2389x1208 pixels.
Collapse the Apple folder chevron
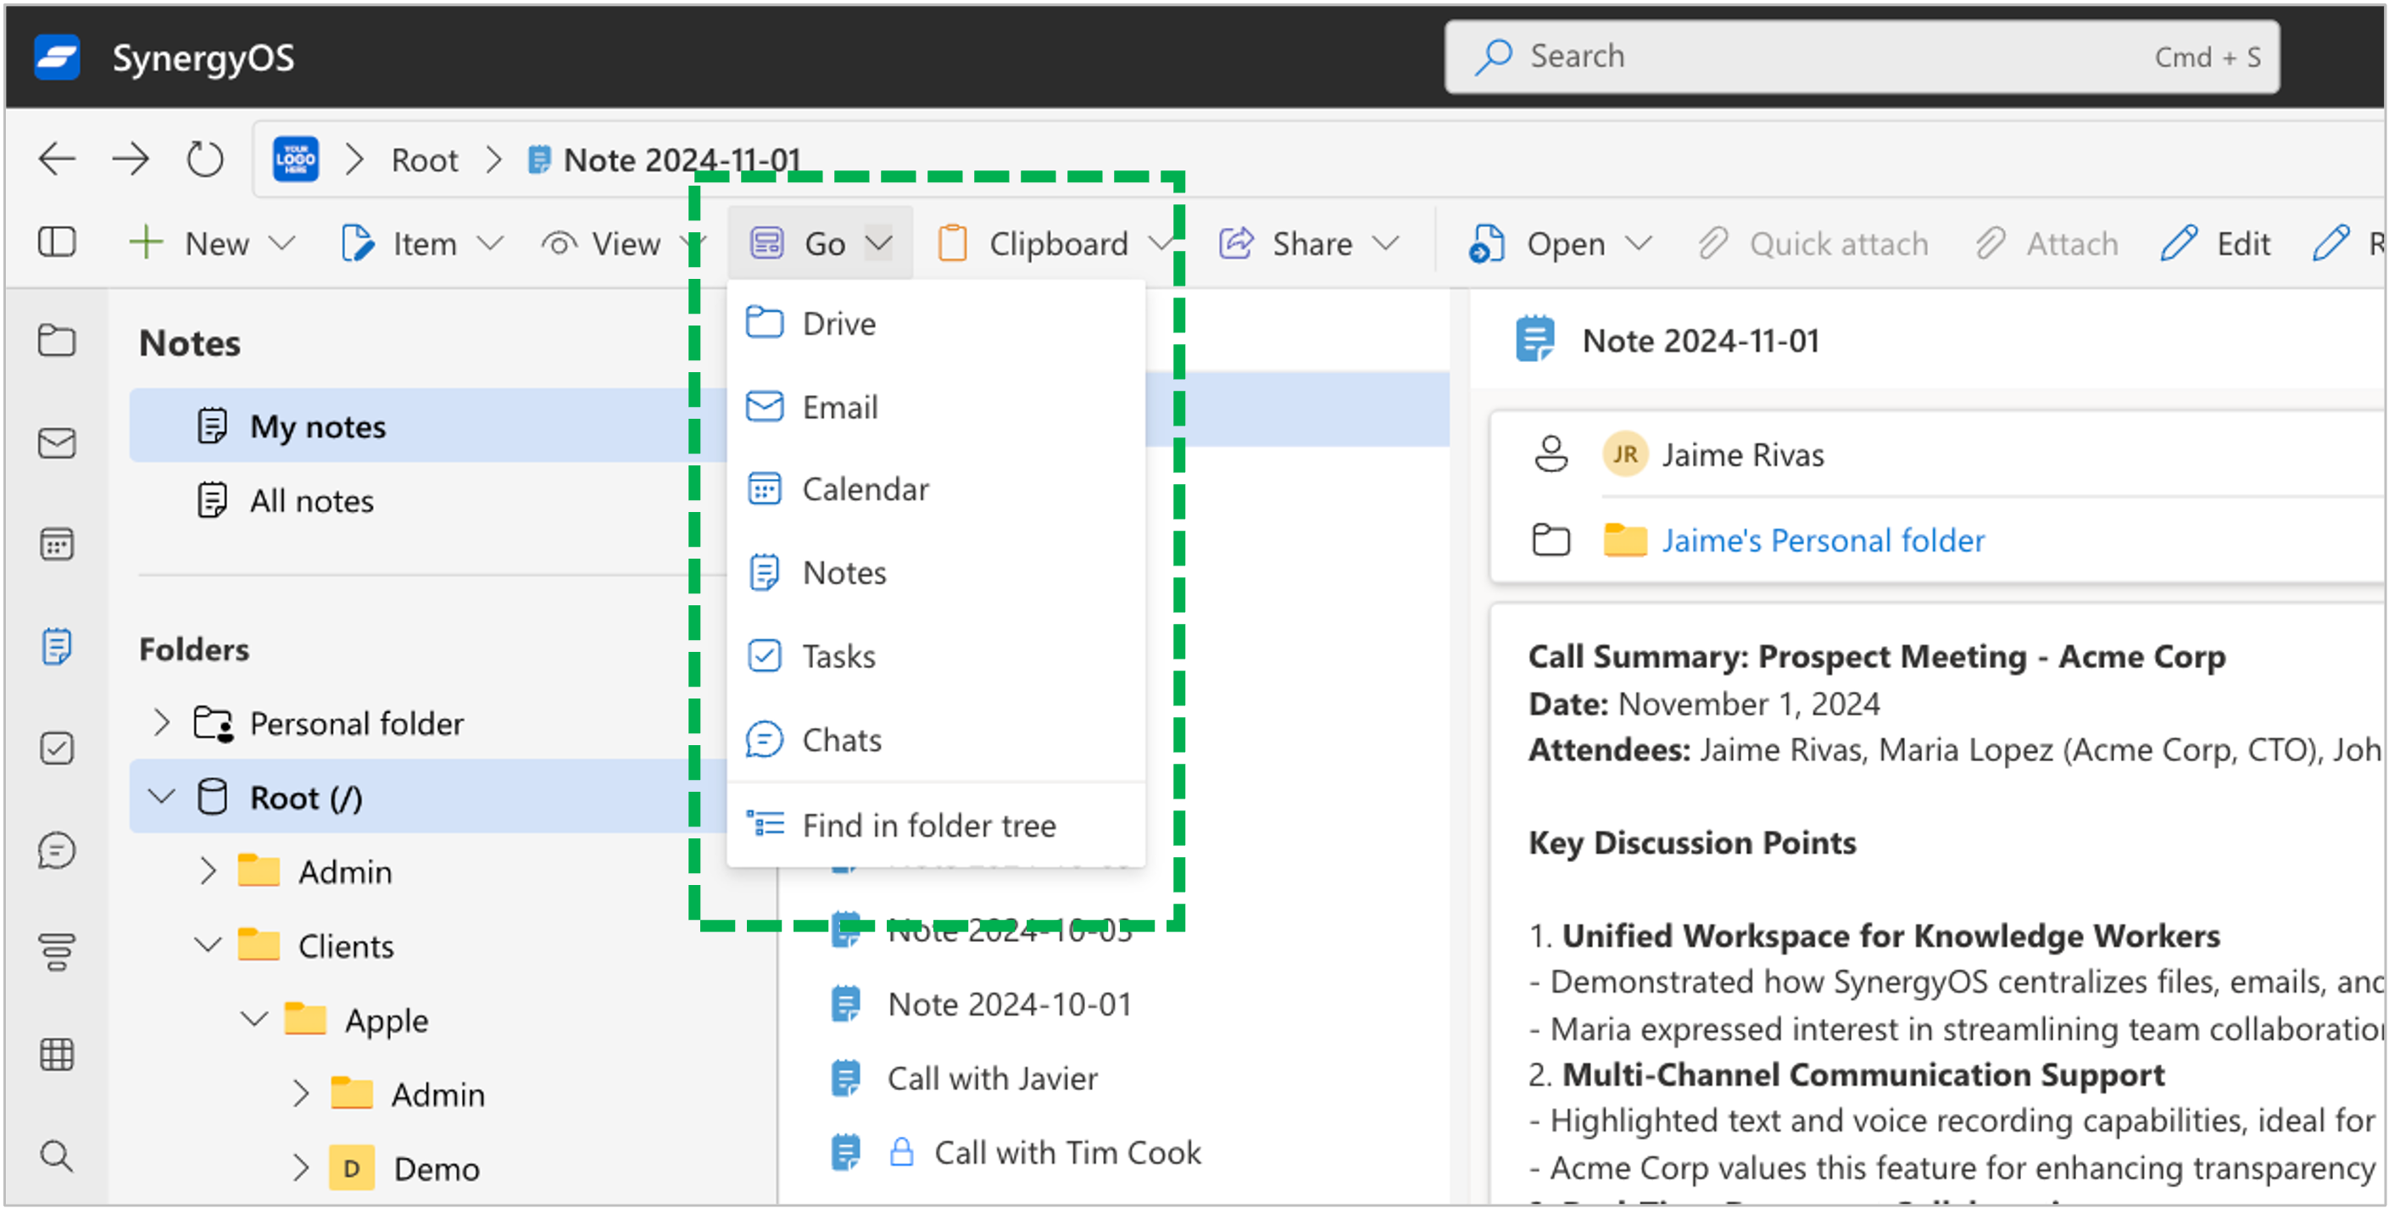(254, 1019)
